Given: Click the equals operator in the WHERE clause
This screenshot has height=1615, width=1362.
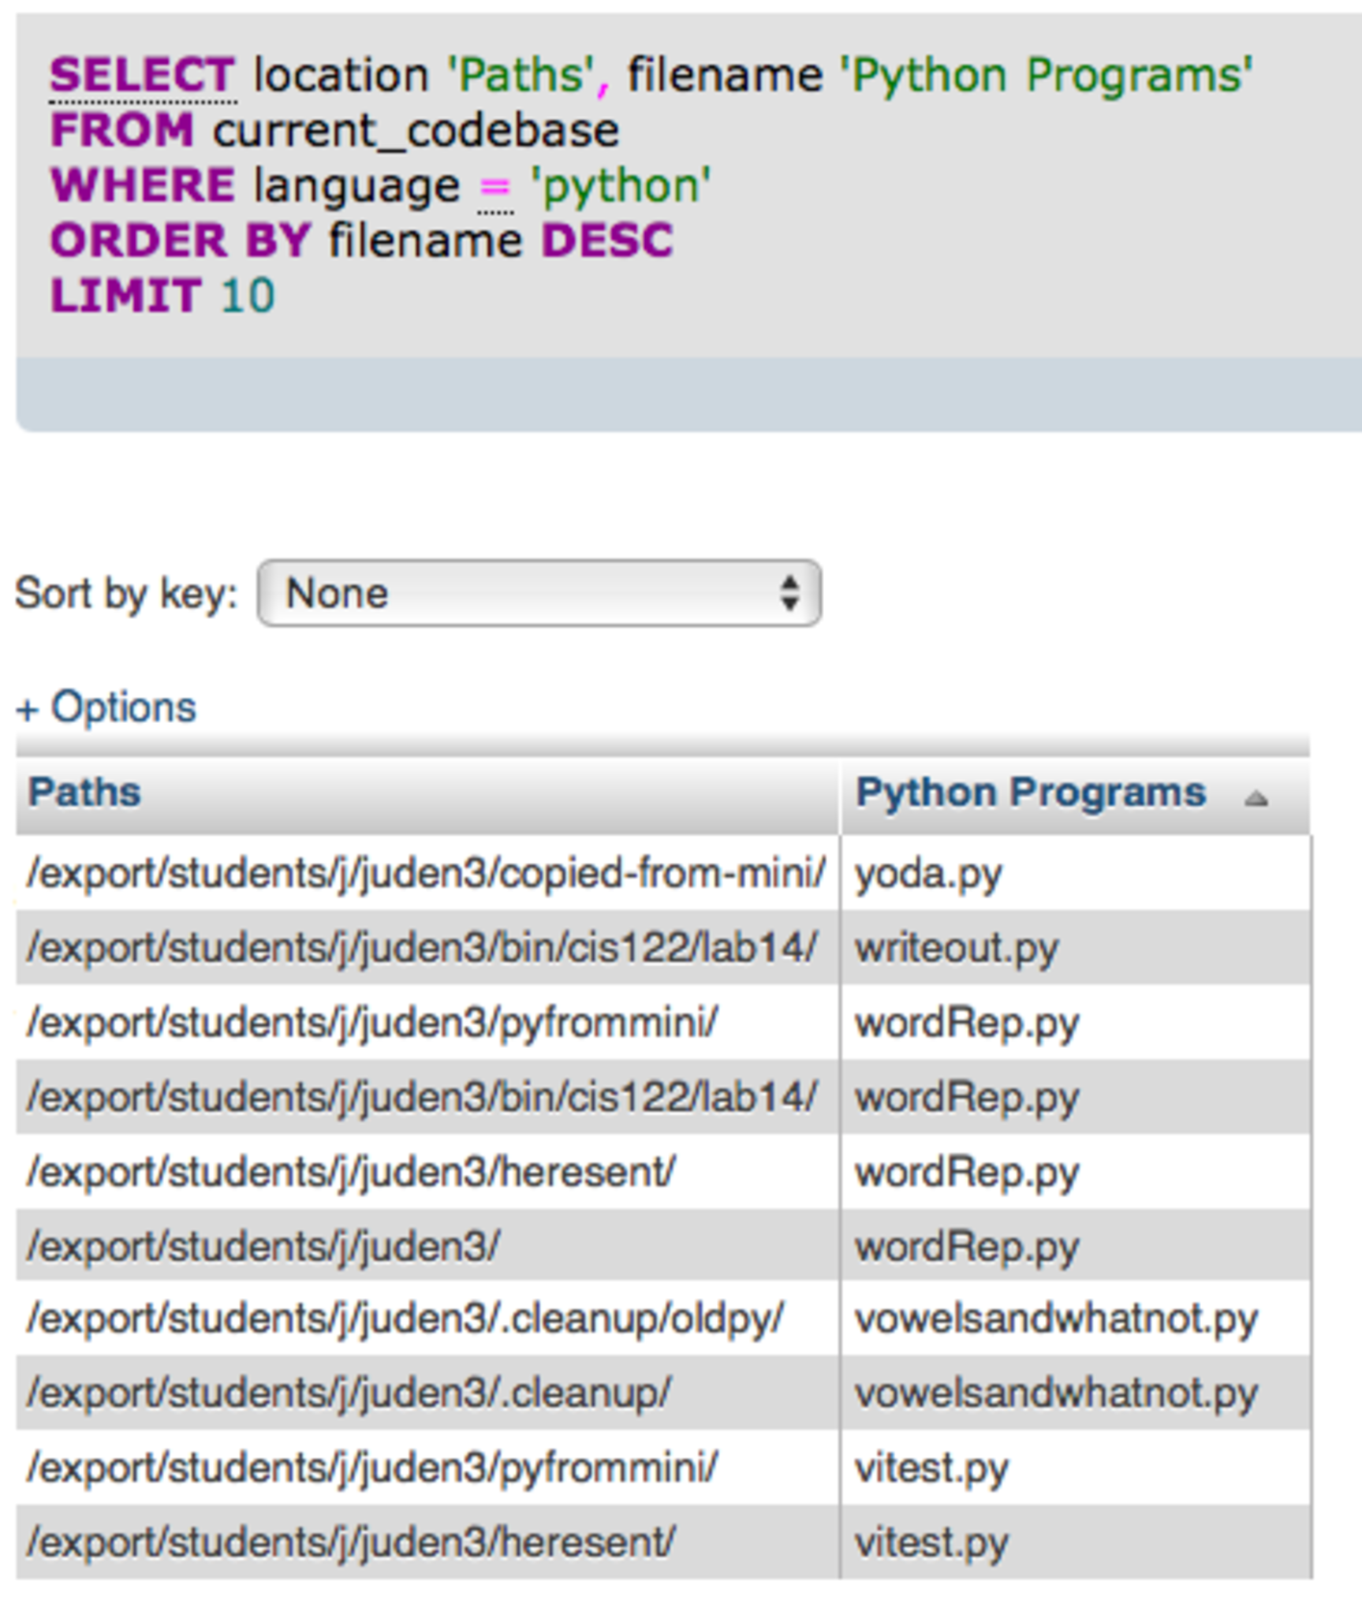Looking at the screenshot, I should (494, 187).
